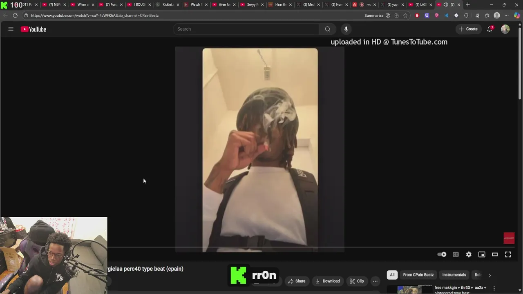
Task: Switch to the '(2) Med' browser tab
Action: click(x=308, y=4)
